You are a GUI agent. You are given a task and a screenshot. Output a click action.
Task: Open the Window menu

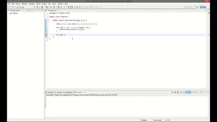(60, 4)
